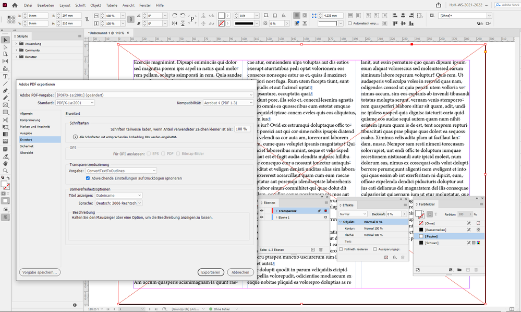Click trash icon in Ebenen panel
The width and height of the screenshot is (521, 312).
[321, 249]
